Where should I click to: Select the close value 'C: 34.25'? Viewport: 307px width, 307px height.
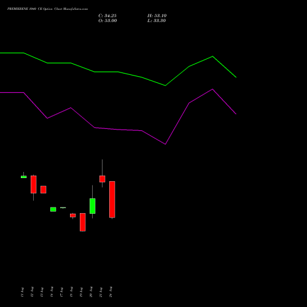[x=107, y=16]
